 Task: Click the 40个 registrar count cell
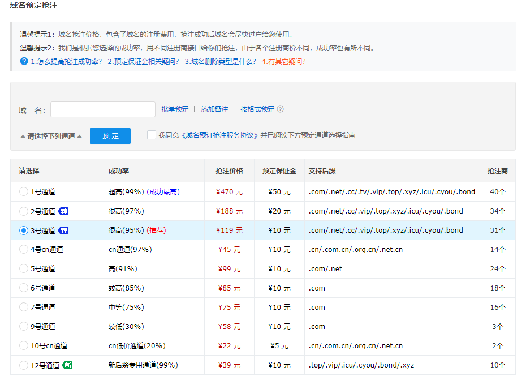tap(498, 191)
